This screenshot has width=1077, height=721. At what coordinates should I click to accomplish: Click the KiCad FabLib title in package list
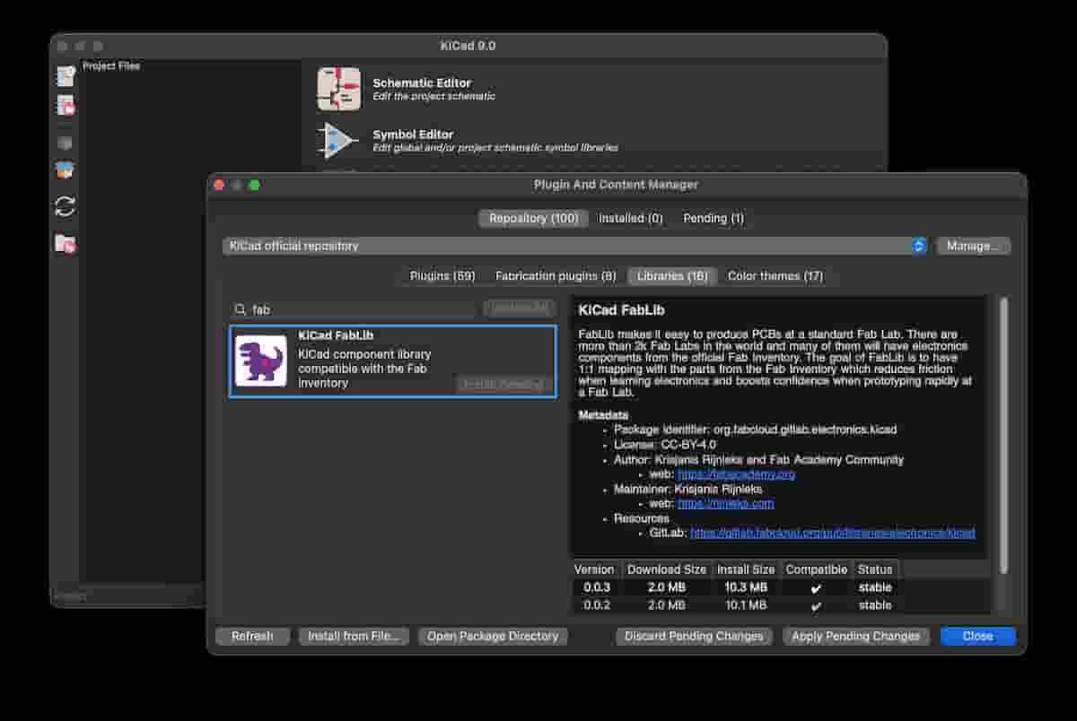click(335, 336)
